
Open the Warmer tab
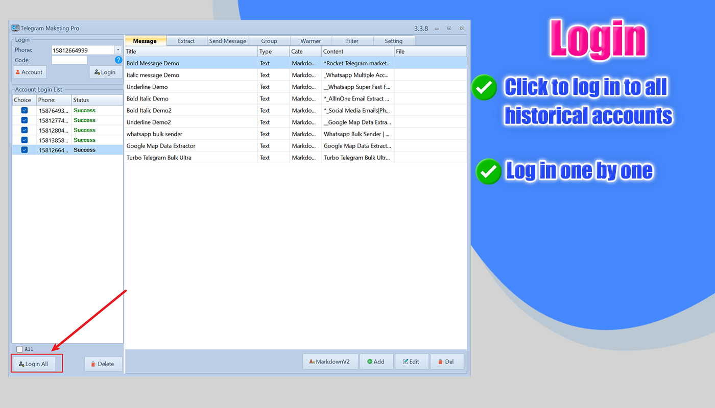[x=311, y=41]
